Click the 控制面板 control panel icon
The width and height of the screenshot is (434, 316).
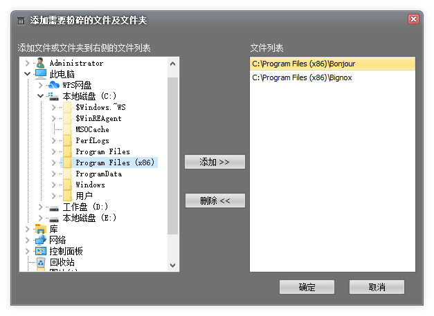[x=41, y=251]
